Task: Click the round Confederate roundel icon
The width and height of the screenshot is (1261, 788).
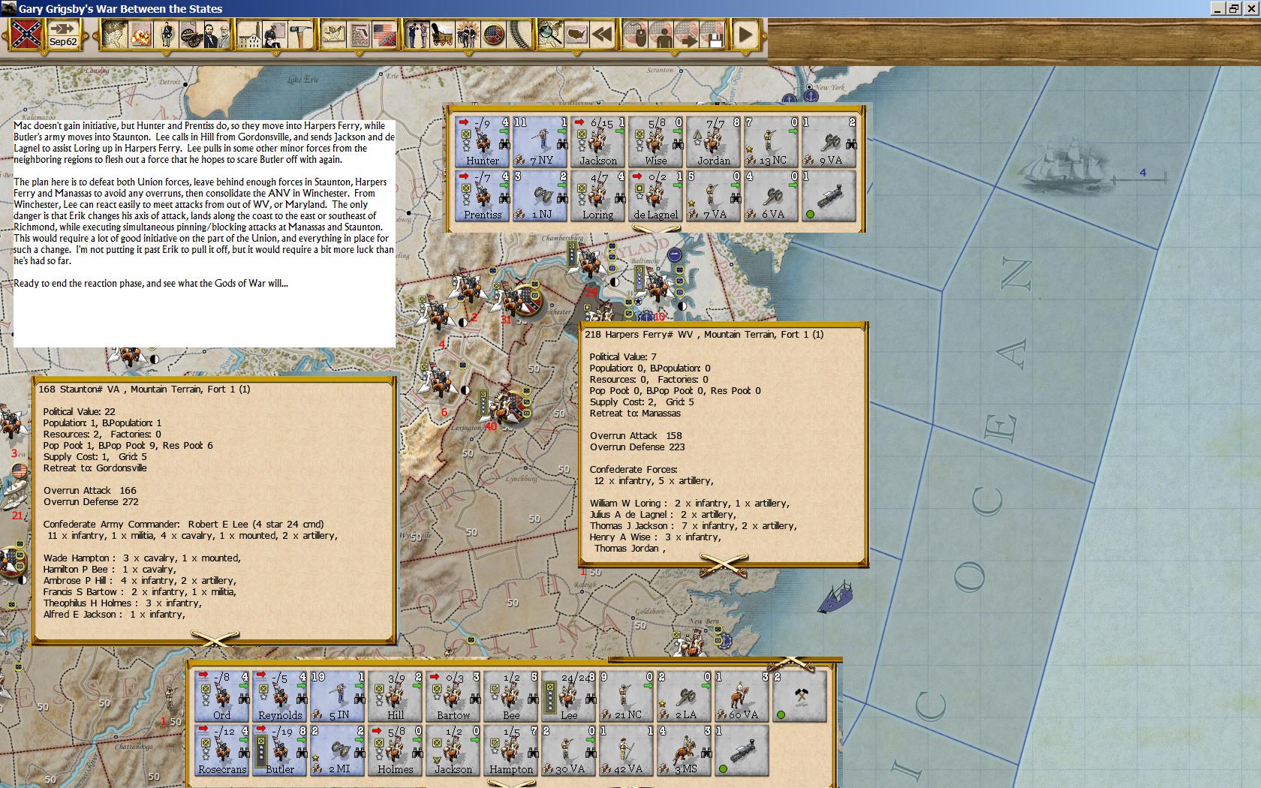Action: [494, 35]
